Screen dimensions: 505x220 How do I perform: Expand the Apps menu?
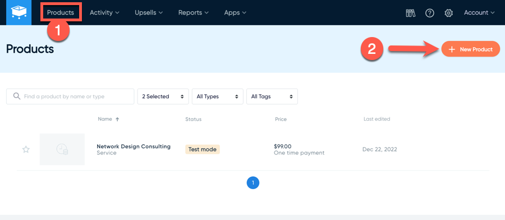tap(235, 12)
